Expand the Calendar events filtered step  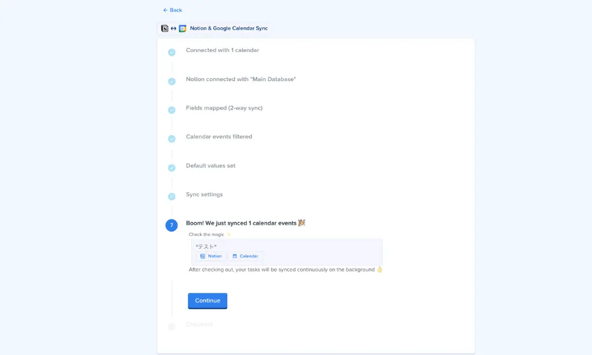point(219,137)
